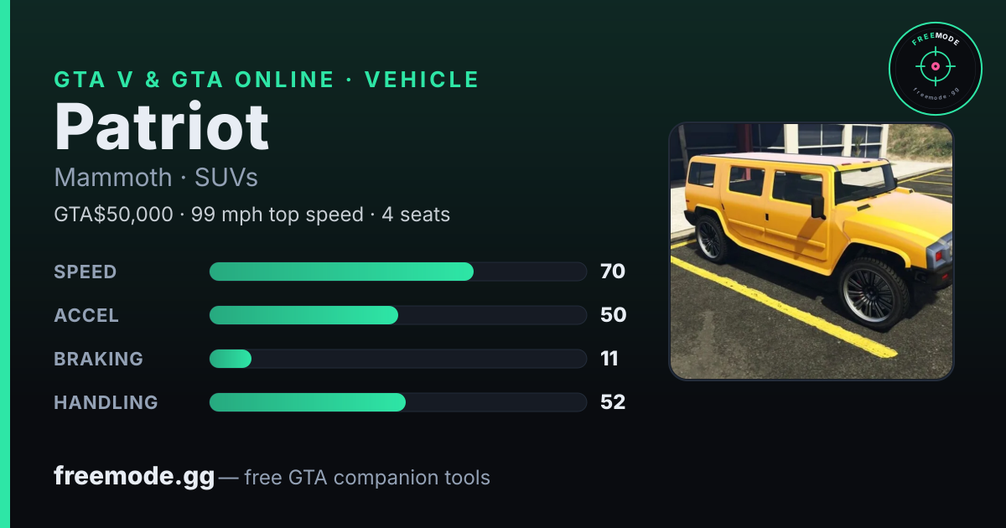
Task: Click the Freemode circular logo icon
Action: click(935, 68)
